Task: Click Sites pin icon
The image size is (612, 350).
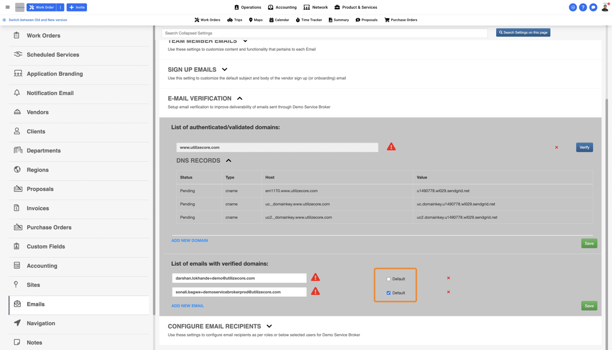Action: 16,284
